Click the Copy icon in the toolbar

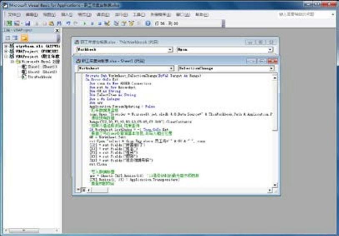(44, 23)
